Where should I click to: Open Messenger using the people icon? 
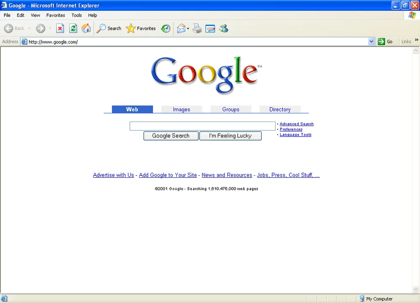[x=224, y=29]
